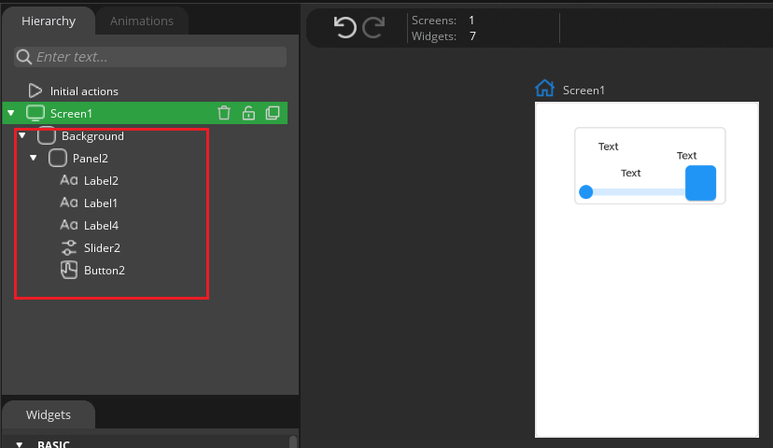
Task: Click the slider knob on canvas
Action: coord(586,191)
